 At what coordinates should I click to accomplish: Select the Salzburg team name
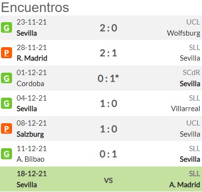[30, 134]
